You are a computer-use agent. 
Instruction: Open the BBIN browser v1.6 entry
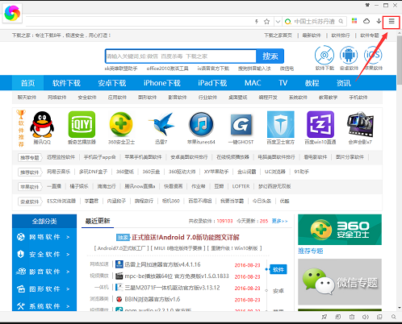point(153,299)
